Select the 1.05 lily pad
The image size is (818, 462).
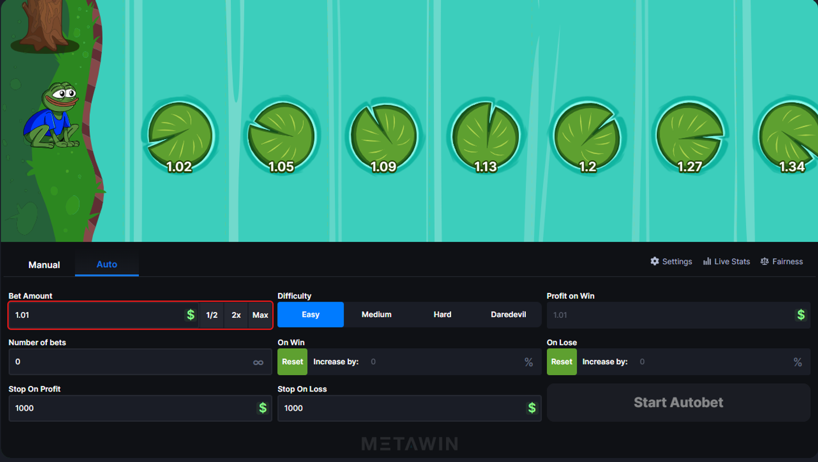[281, 135]
